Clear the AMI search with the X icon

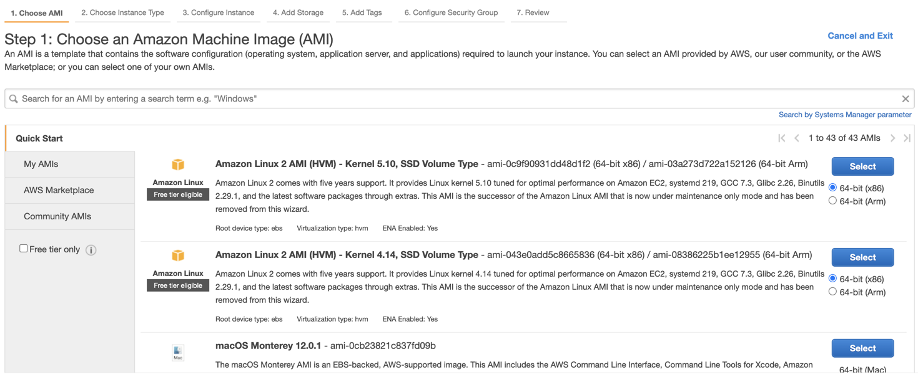tap(905, 99)
